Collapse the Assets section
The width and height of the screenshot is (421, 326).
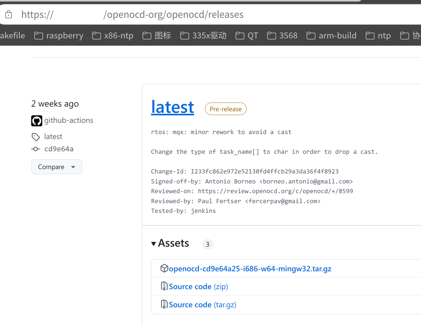(x=170, y=243)
